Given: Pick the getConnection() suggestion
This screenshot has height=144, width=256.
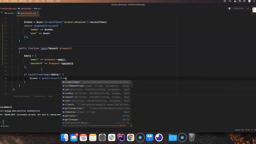Looking at the screenshot, I should (96, 108).
